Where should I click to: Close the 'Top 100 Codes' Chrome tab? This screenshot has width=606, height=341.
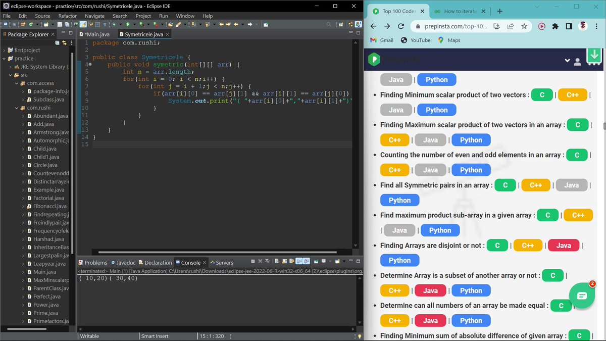click(422, 11)
